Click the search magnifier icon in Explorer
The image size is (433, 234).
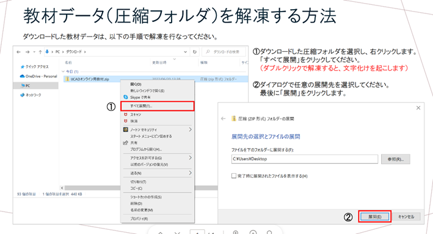[208, 52]
